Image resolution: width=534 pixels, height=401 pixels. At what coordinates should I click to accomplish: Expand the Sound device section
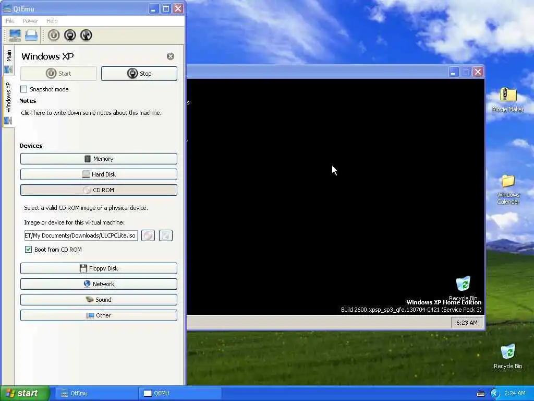99,300
